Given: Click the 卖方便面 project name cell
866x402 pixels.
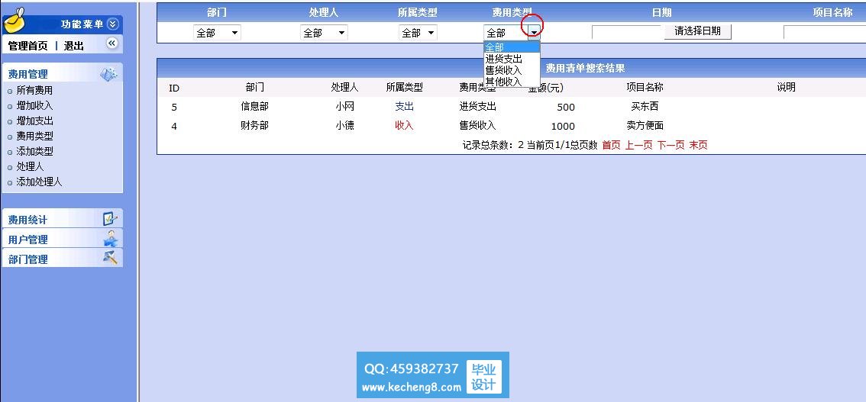Looking at the screenshot, I should (x=645, y=125).
